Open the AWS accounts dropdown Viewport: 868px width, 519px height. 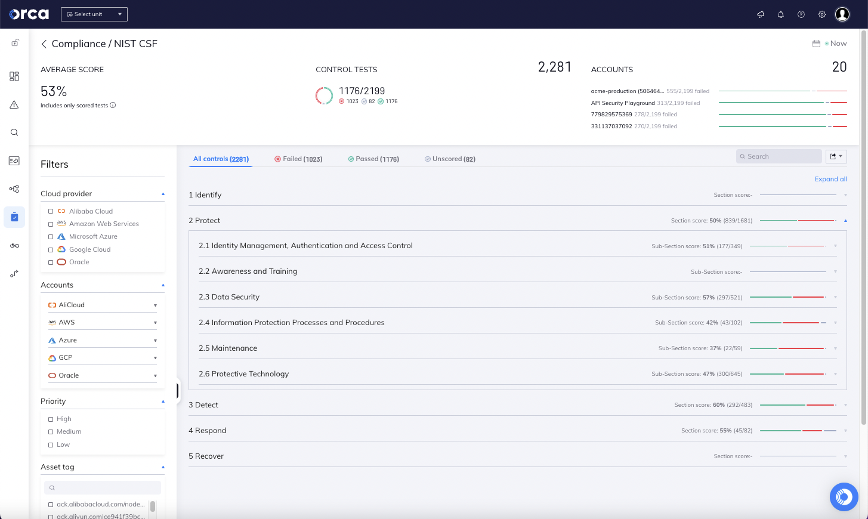pyautogui.click(x=155, y=322)
